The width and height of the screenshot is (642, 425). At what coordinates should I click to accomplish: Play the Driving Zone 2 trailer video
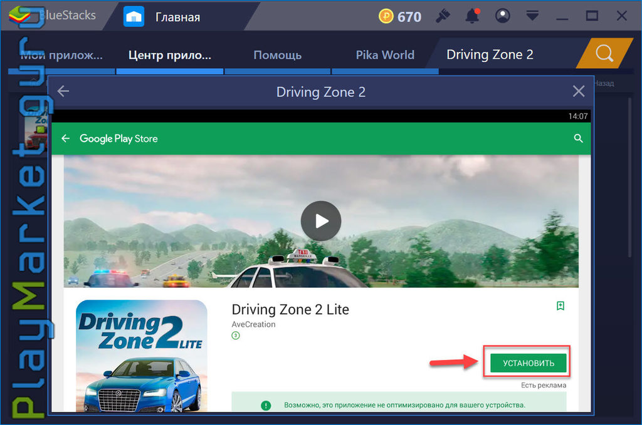[321, 221]
